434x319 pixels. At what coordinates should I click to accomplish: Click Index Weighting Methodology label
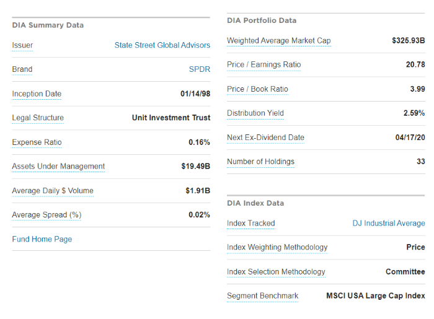pos(277,247)
